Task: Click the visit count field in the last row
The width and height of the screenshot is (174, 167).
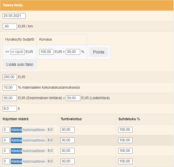Action: click(6, 161)
